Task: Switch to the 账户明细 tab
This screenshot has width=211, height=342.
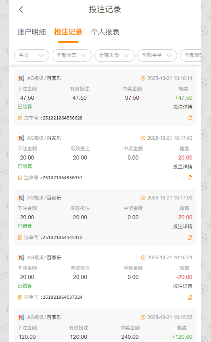Action: 31,32
